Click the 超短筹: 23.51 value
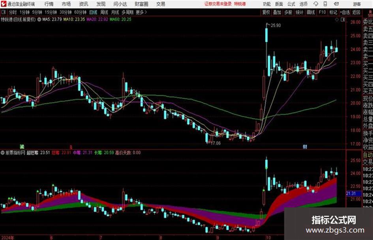Screen dimensions: 373x240 (38, 153)
